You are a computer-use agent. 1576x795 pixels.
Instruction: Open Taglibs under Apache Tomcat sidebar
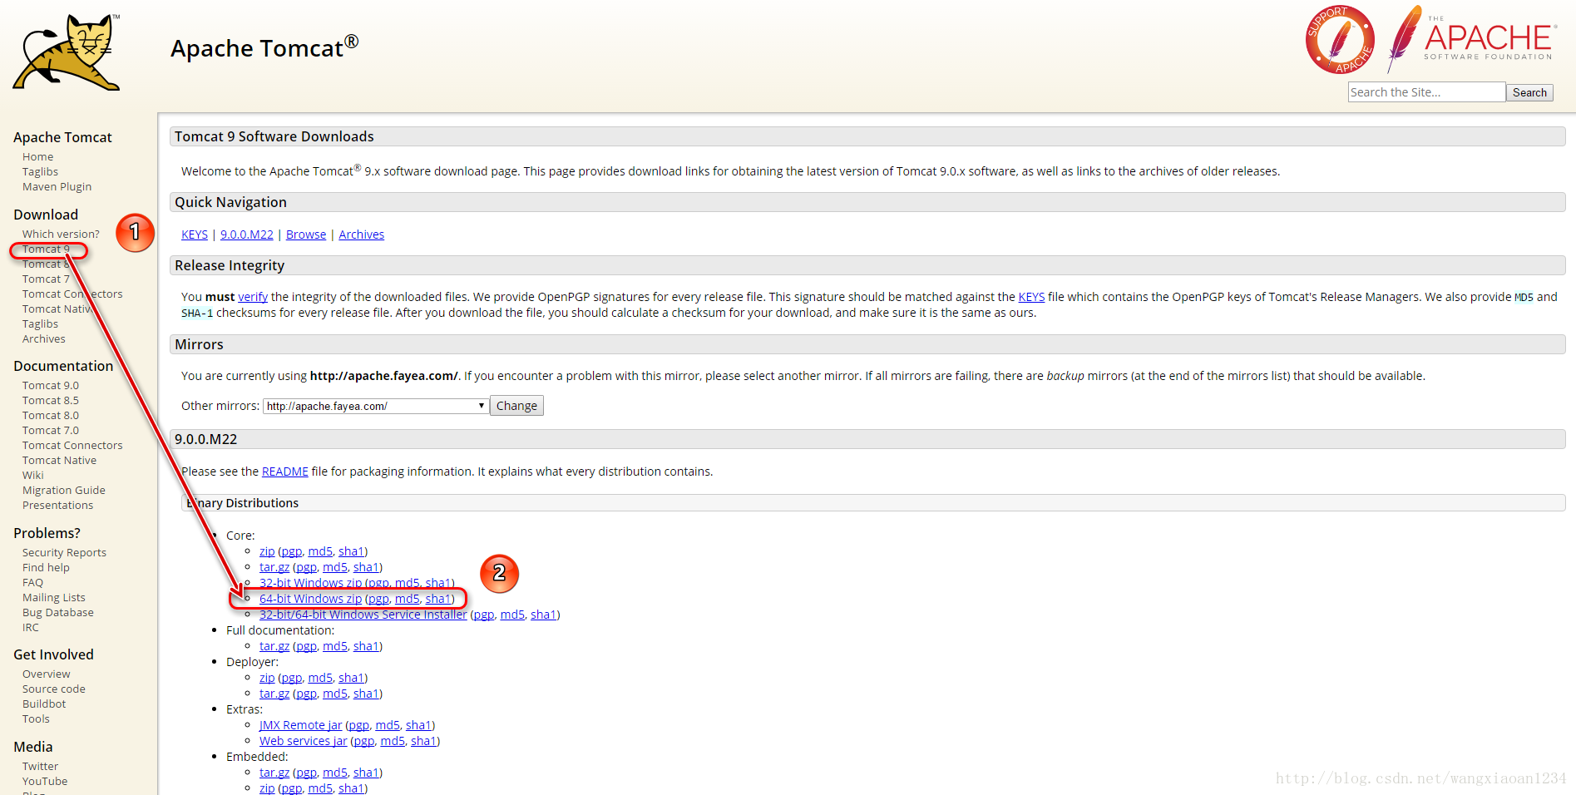pos(40,171)
